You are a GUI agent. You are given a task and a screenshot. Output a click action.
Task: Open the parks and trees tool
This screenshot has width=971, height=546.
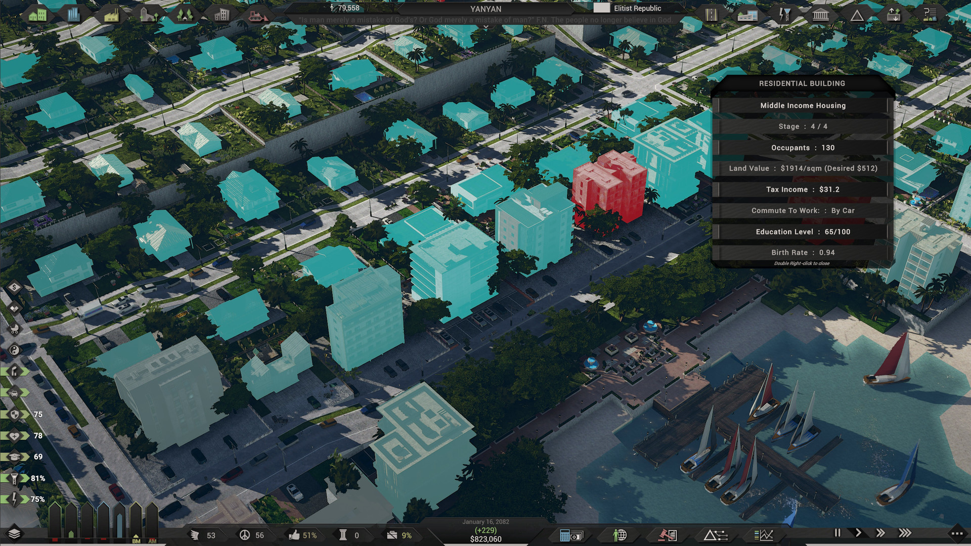click(x=185, y=15)
